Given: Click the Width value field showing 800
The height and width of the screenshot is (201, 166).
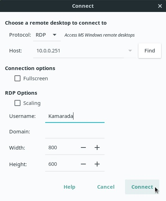Looking at the screenshot, I should coord(60,147).
